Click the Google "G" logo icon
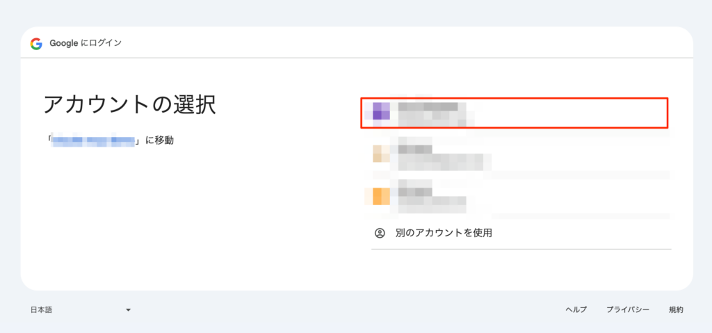Viewport: 712px width, 333px height. (36, 44)
